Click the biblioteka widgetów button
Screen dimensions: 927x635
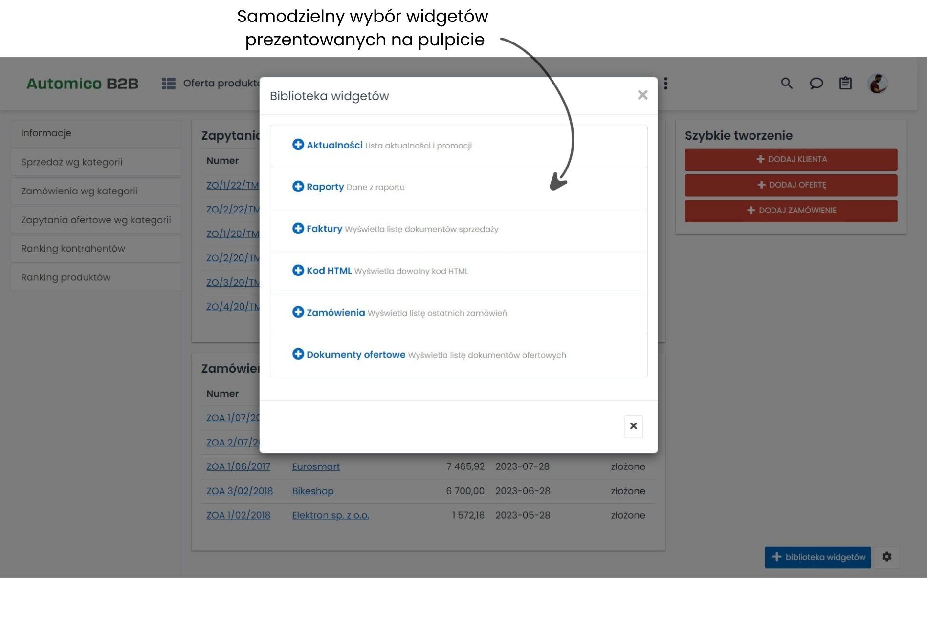[817, 557]
